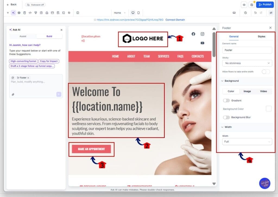Switch to desktop view

[x=133, y=13]
